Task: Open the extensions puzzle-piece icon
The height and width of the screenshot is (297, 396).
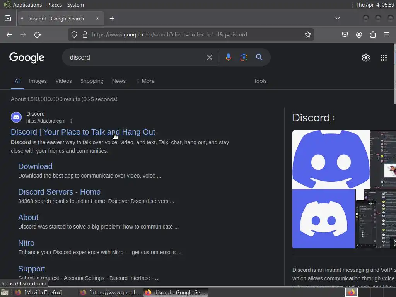Action: pos(373,34)
